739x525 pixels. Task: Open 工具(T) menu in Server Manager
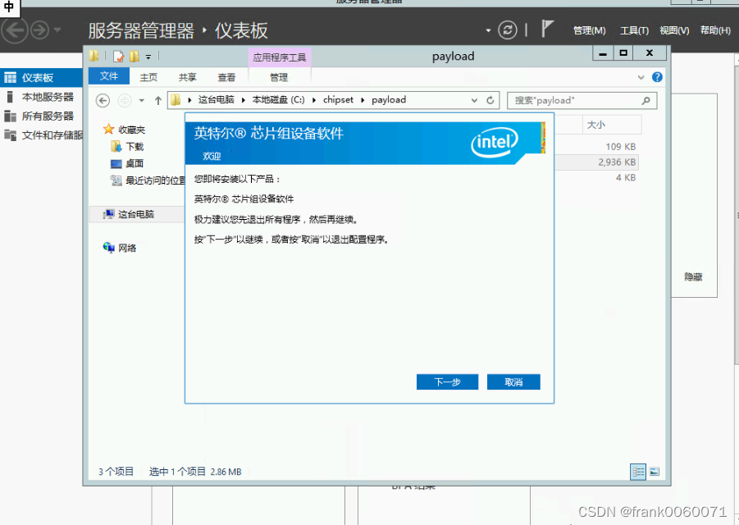click(634, 30)
